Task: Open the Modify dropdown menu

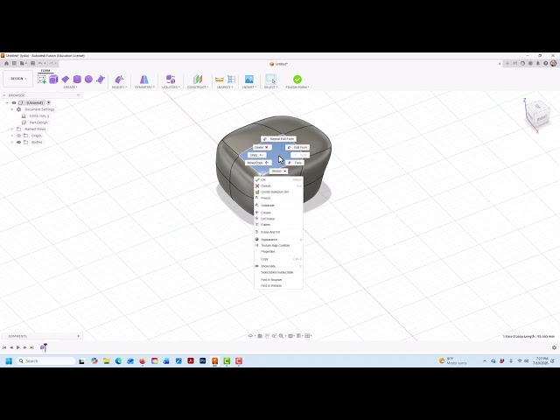Action: (119, 87)
